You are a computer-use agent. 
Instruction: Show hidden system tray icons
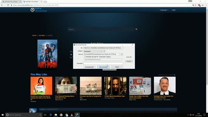pos(188,115)
